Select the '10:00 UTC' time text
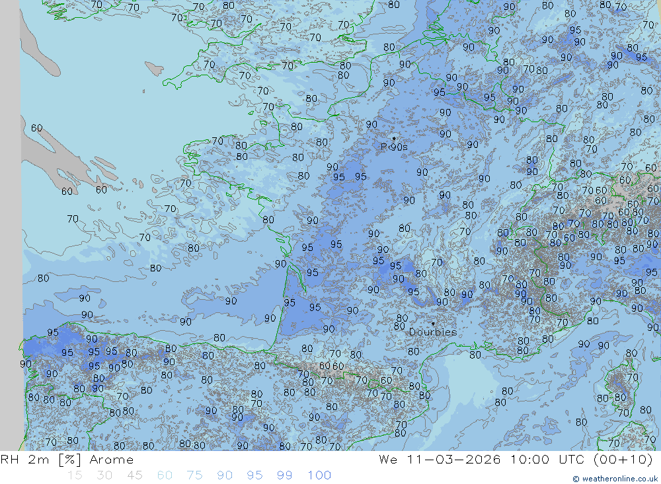The width and height of the screenshot is (661, 484). click(547, 459)
